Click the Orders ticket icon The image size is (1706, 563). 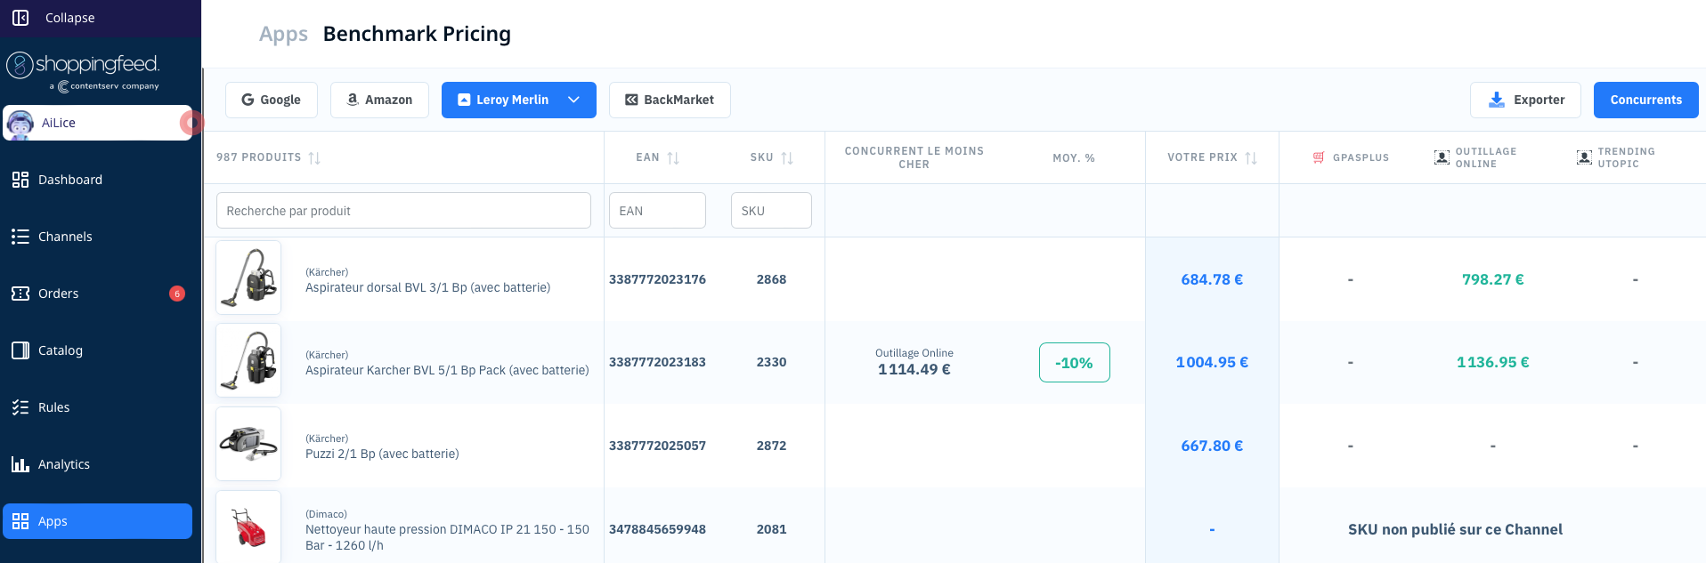click(20, 294)
